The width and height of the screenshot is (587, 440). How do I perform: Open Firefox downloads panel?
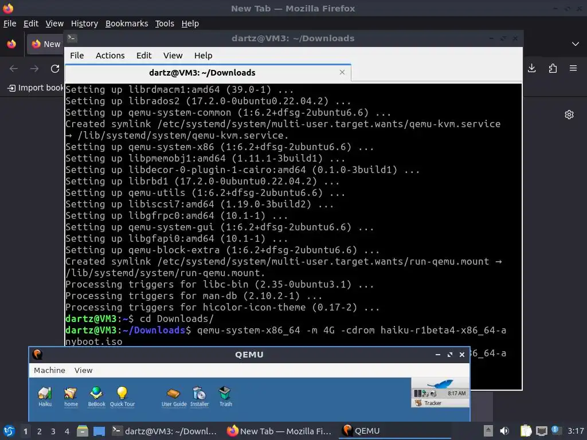coord(531,68)
